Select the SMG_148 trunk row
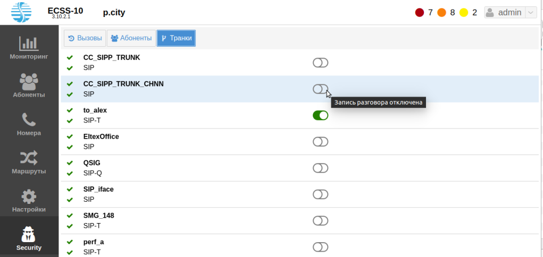Screen dimensions: 543x257 pyautogui.click(x=99, y=216)
